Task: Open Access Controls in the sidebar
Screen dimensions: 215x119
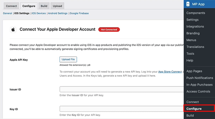Action: (198, 92)
